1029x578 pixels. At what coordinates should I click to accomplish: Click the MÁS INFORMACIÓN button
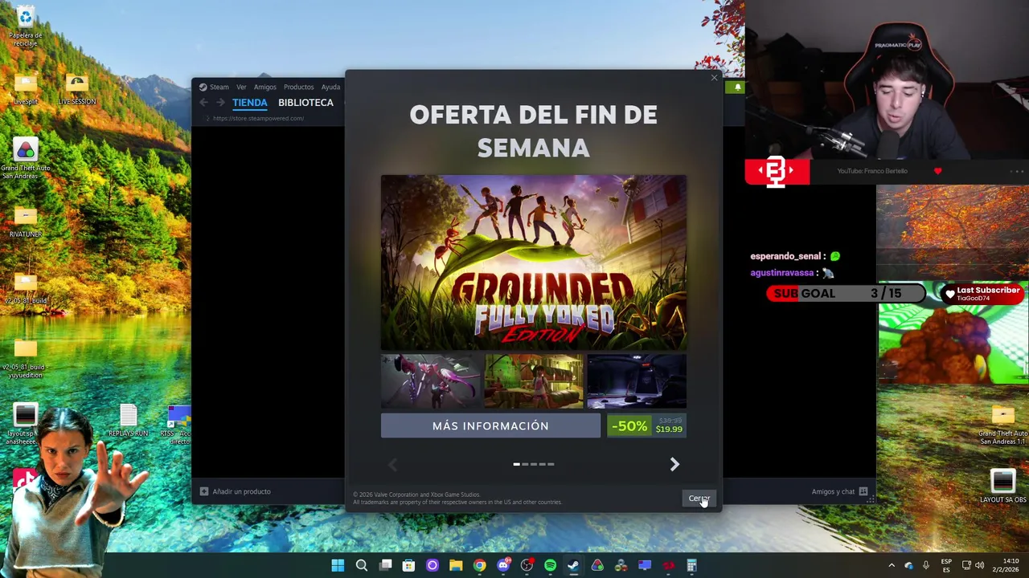pos(490,425)
